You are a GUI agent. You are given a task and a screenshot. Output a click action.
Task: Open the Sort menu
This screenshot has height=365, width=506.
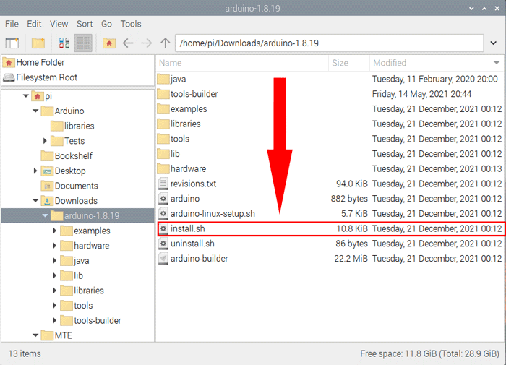(x=85, y=24)
